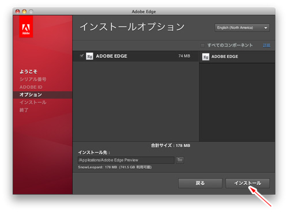Select インストール step in sidebar
Image resolution: width=288 pixels, height=212 pixels.
[x=33, y=103]
